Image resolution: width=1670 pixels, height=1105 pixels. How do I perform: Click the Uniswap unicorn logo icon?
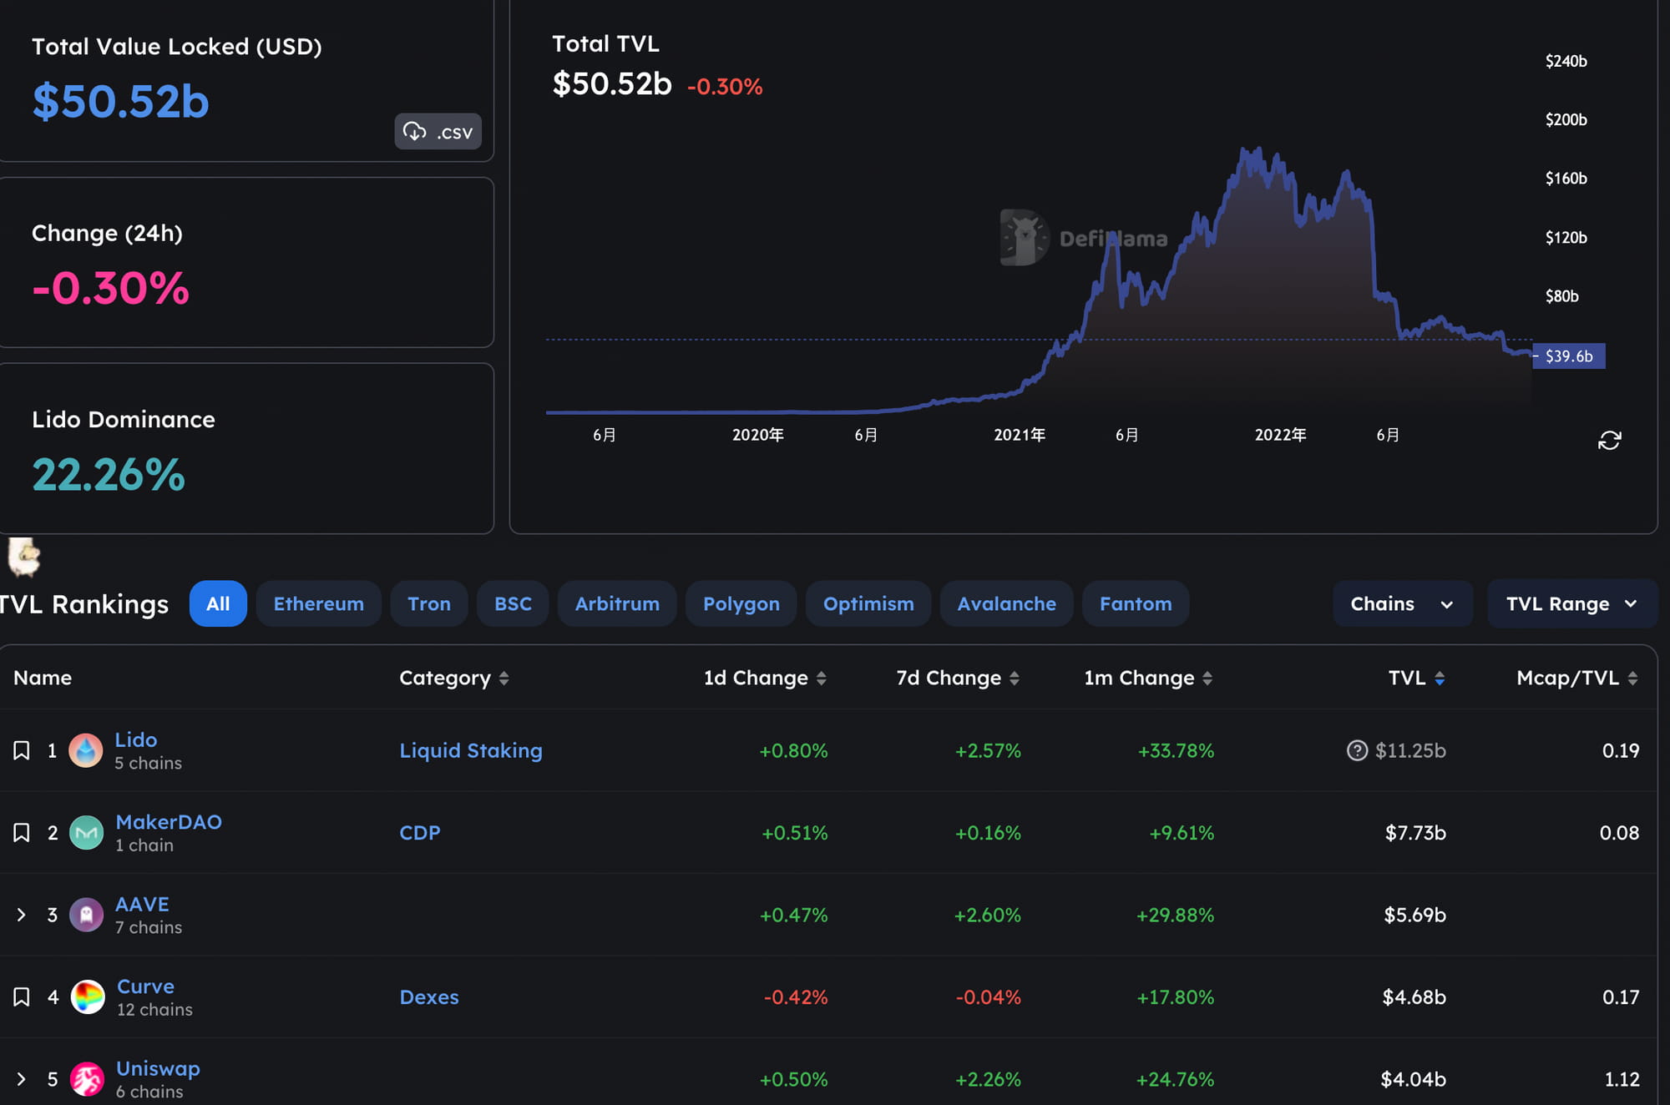click(x=87, y=1079)
